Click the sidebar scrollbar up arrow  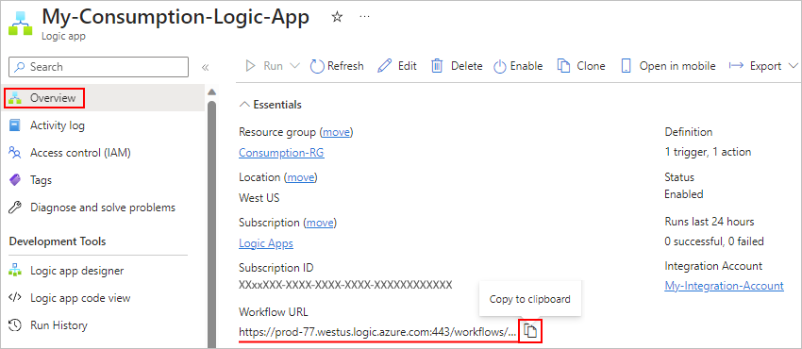[x=211, y=92]
